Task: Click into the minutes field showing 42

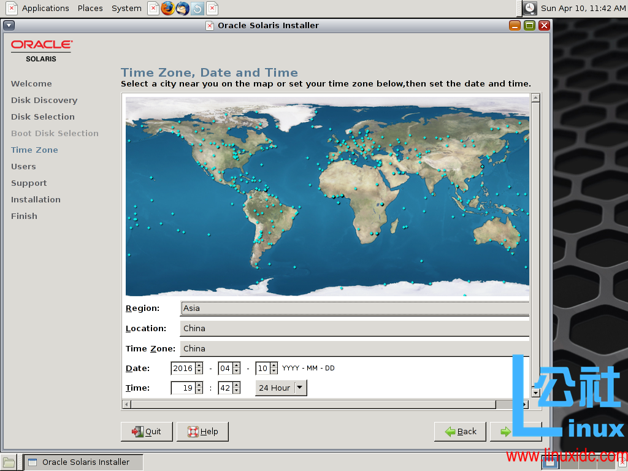Action: click(225, 388)
